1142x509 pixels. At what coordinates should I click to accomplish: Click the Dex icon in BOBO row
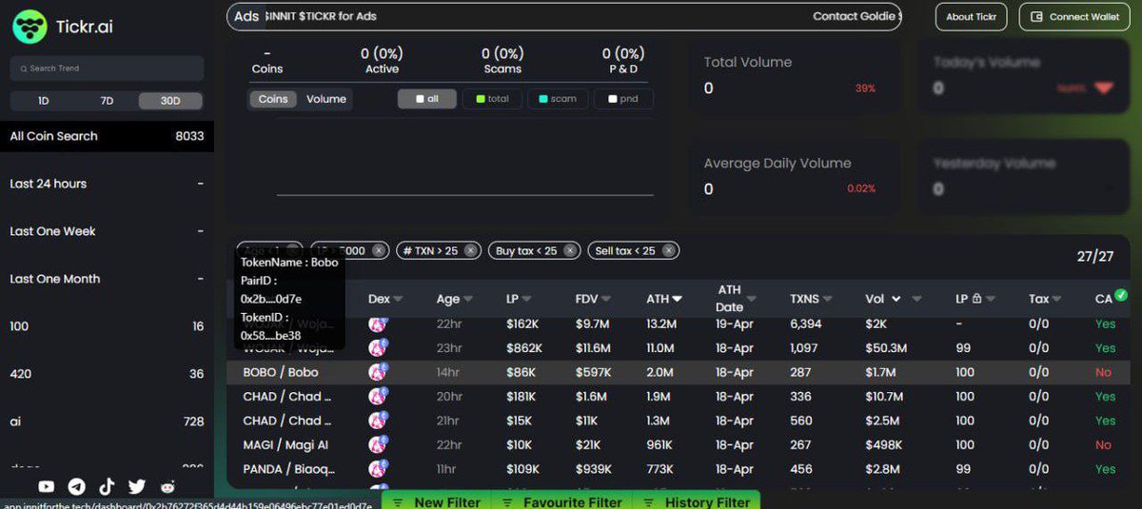point(378,372)
